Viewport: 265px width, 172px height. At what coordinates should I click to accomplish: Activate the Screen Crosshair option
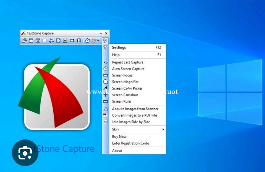click(x=134, y=95)
